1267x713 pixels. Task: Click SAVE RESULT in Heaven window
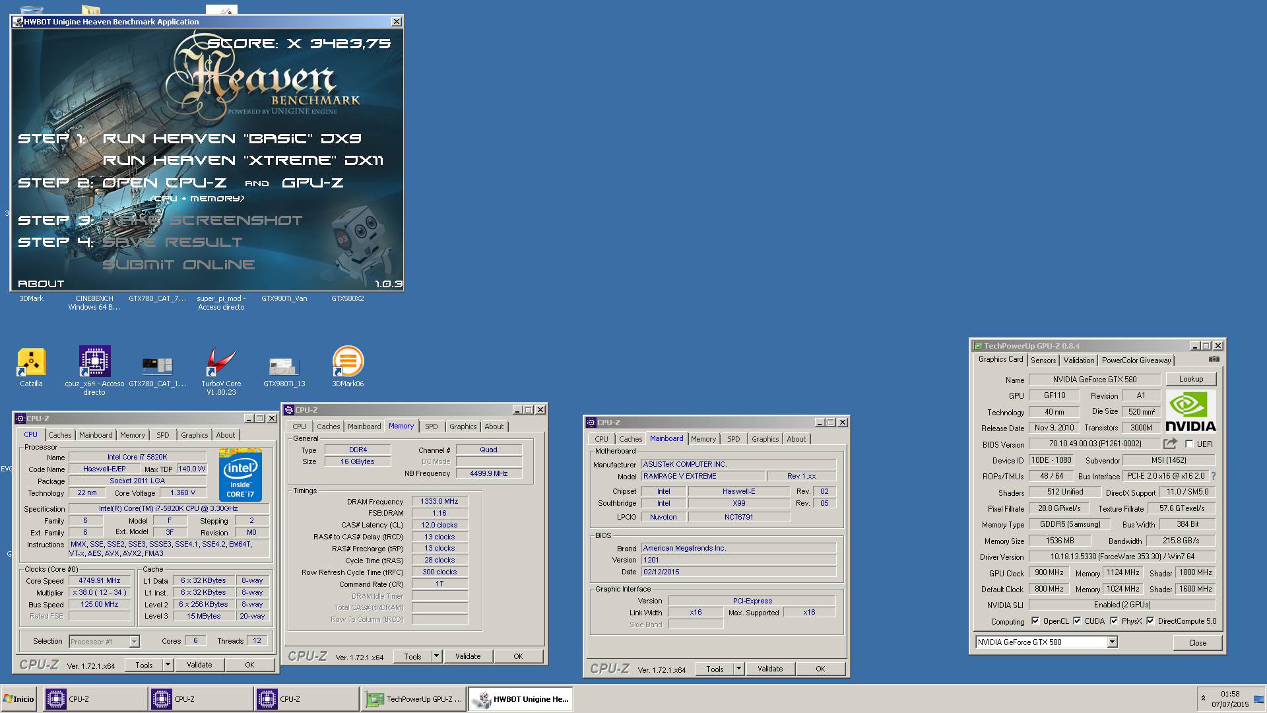[172, 242]
